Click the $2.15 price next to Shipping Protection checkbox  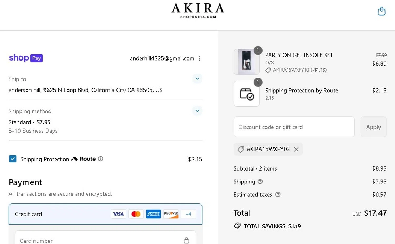[195, 159]
